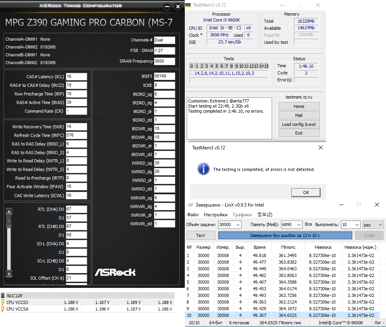Open the memory dropdown showing 6890
This screenshot has width=386, height=327.
tap(299, 225)
